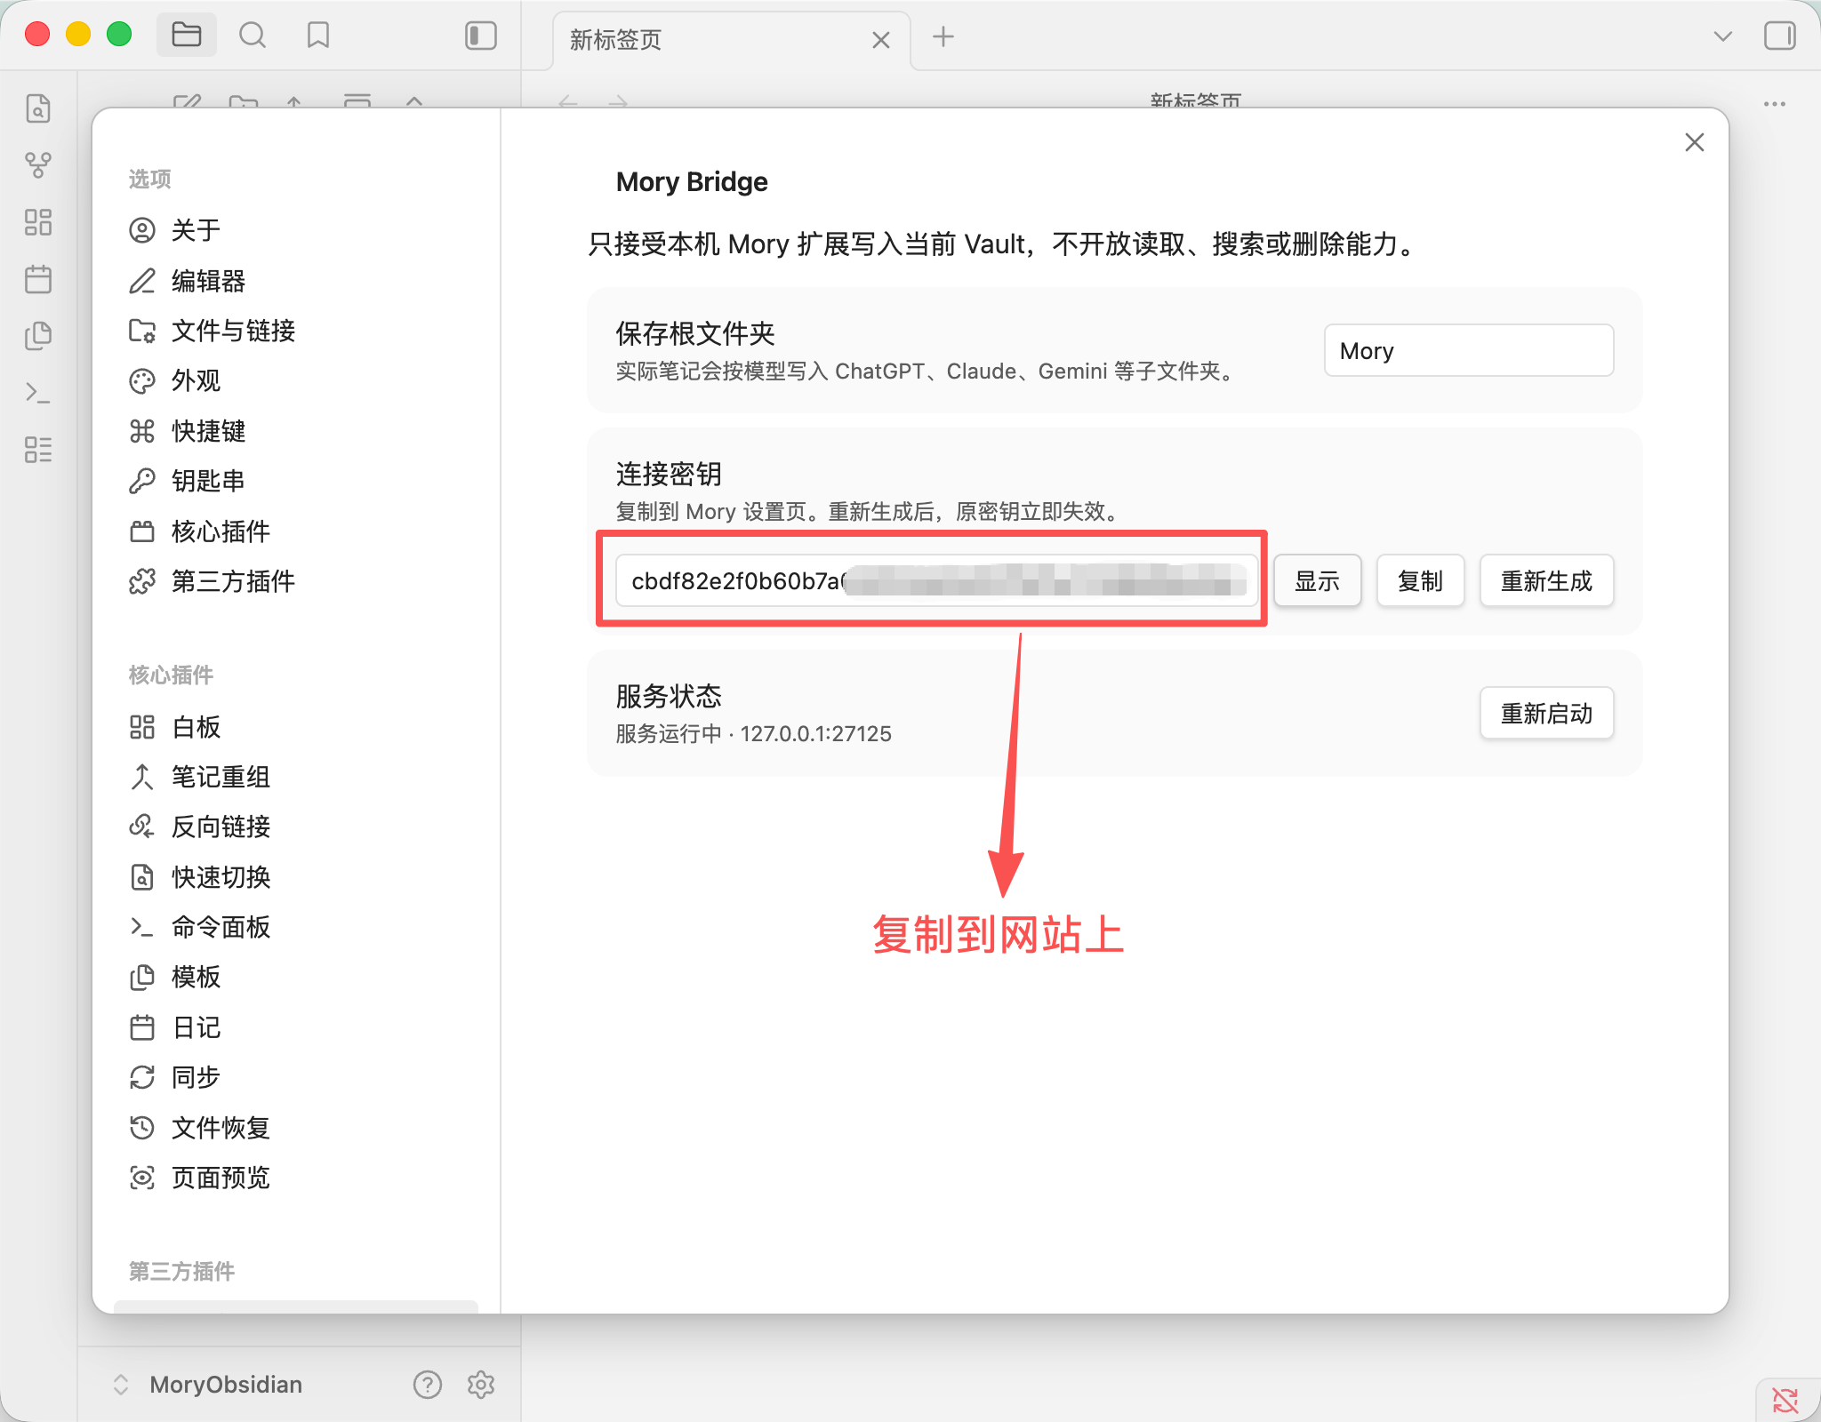Toggle the right sidebar panel icon
Screen dimensions: 1821x1422
pyautogui.click(x=1779, y=36)
